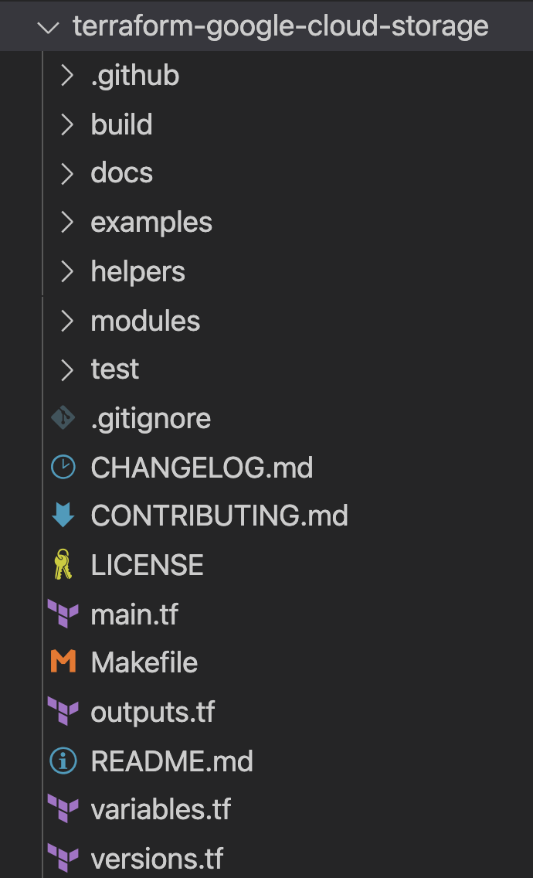This screenshot has width=533, height=878.
Task: Click the yellow key icon for LICENSE
Action: [x=63, y=565]
